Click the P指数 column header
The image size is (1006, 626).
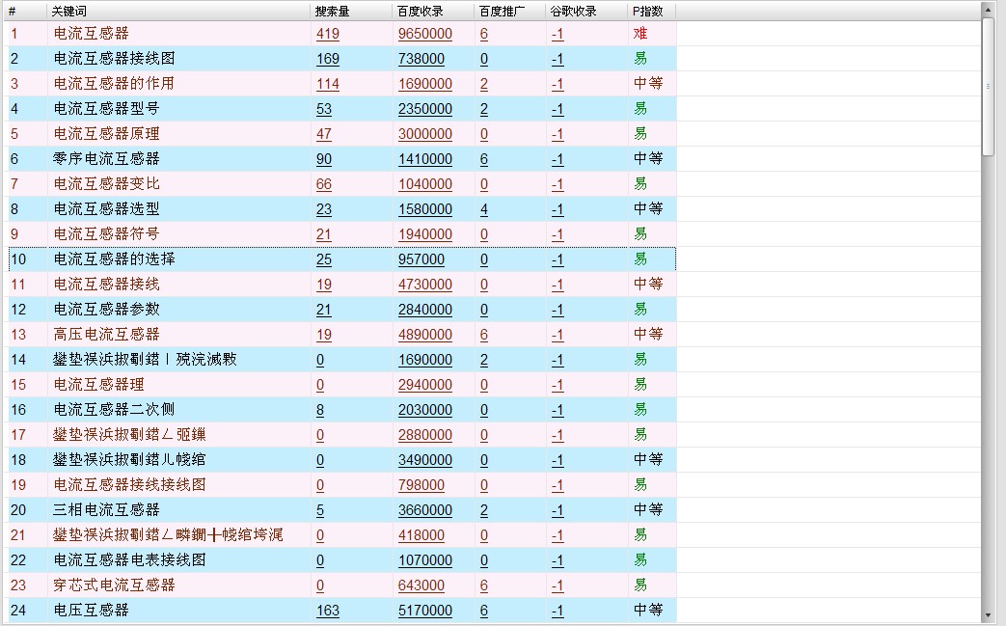tap(647, 12)
